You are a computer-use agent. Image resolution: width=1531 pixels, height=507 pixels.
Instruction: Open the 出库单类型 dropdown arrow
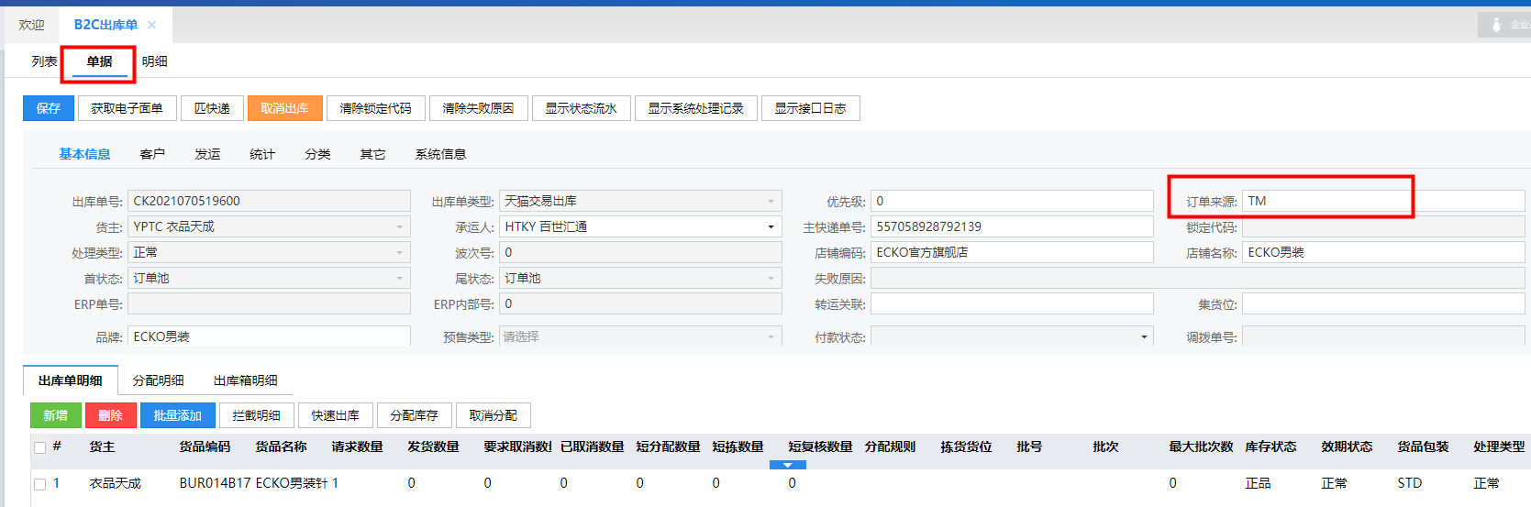click(x=771, y=201)
